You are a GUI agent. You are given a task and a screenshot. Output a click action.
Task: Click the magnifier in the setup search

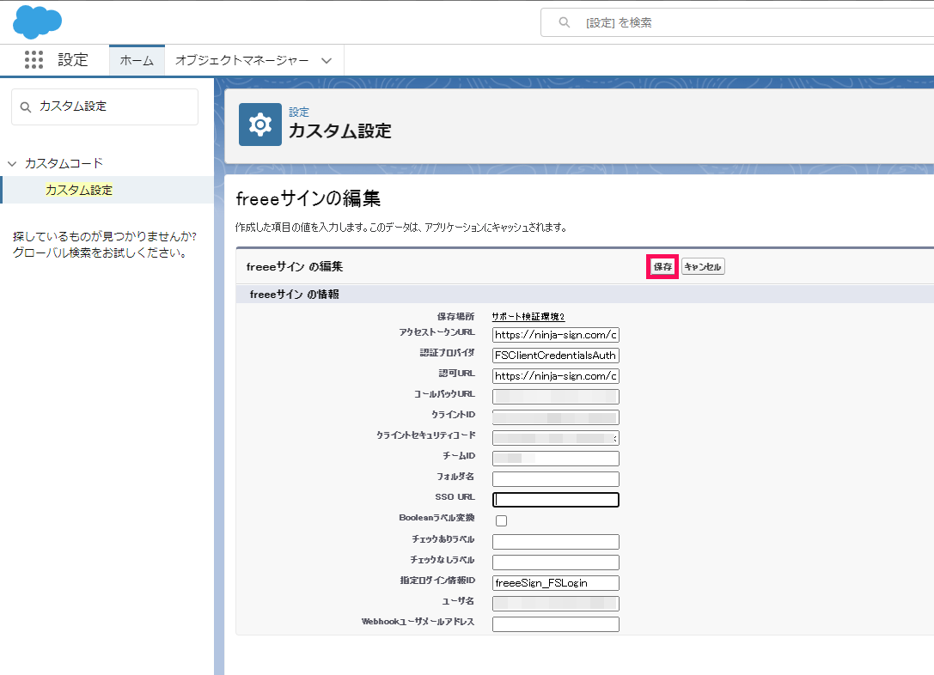pyautogui.click(x=564, y=22)
